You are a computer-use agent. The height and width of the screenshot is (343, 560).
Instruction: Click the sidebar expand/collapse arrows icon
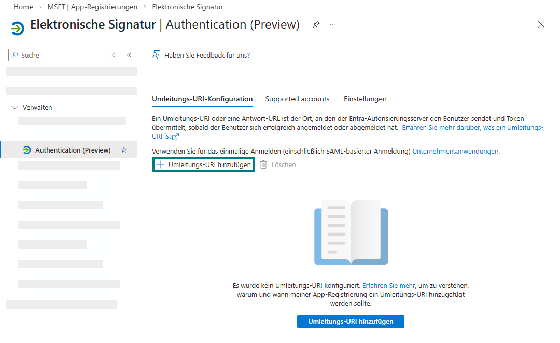tap(114, 55)
